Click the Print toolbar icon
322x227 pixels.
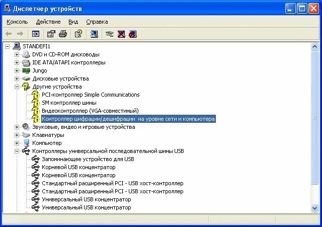coord(63,34)
